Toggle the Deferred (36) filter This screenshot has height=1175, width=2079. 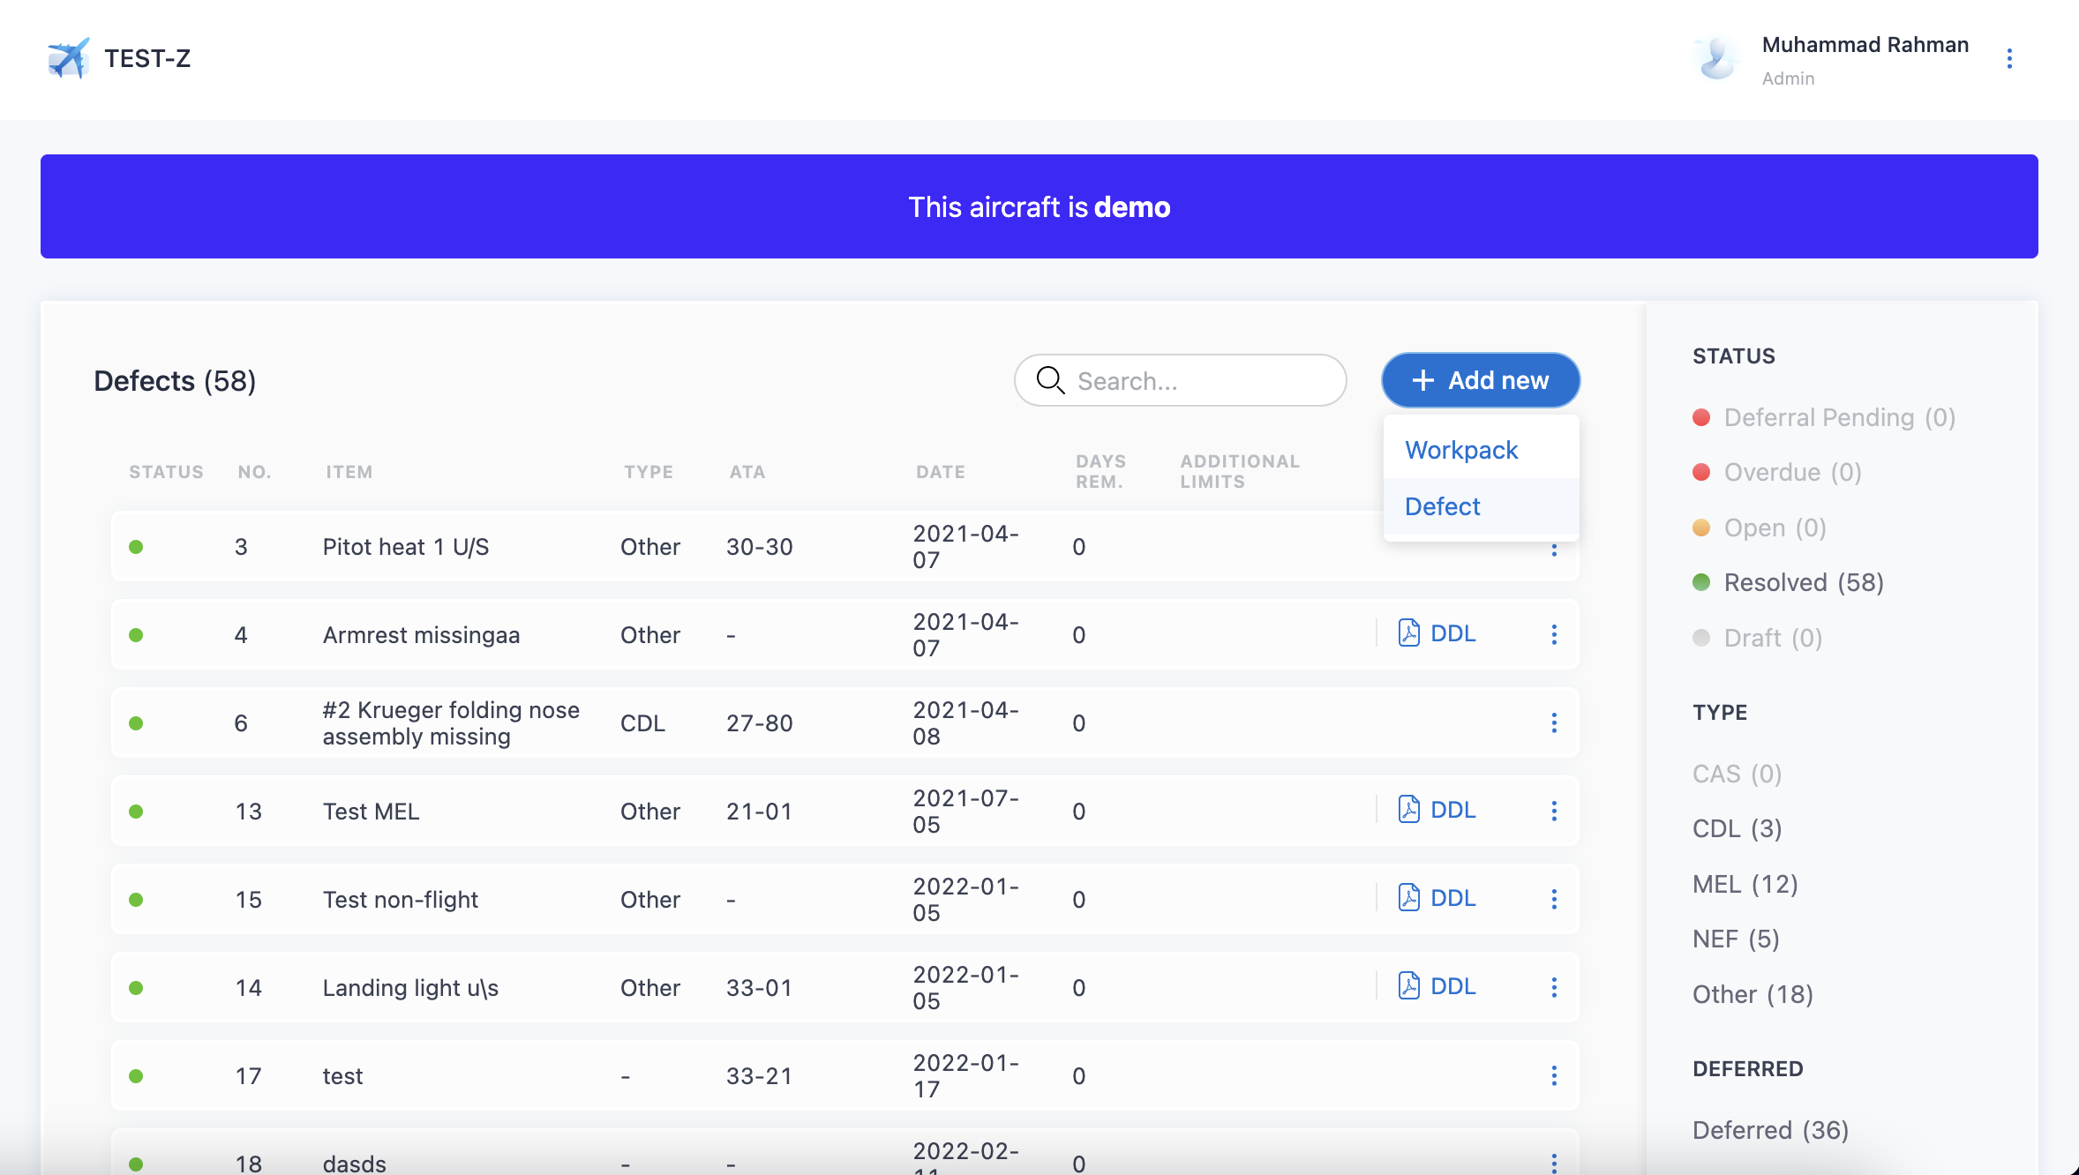point(1770,1130)
